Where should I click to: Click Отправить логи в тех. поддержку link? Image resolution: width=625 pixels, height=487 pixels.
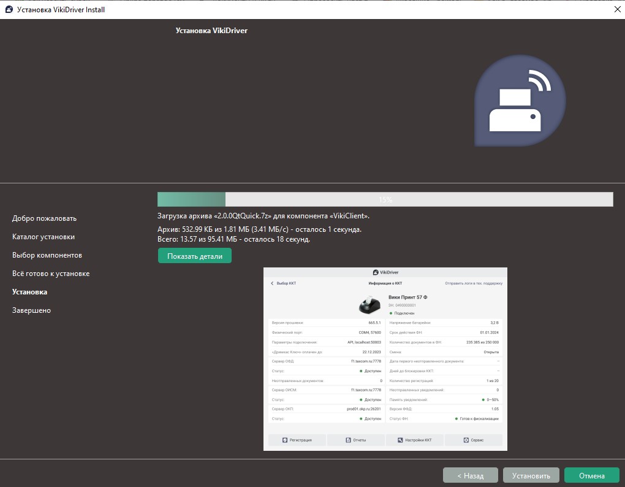pos(473,283)
